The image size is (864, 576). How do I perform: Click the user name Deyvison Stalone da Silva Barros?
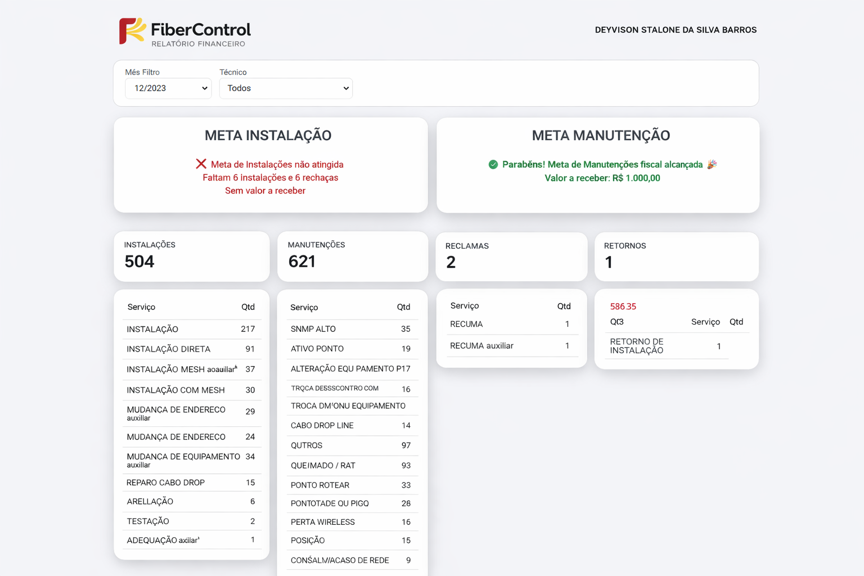point(676,30)
